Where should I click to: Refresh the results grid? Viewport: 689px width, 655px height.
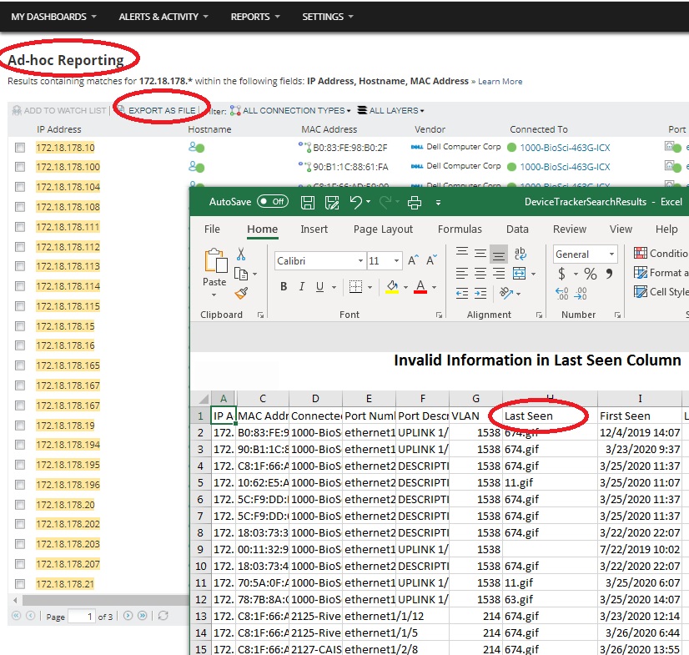click(163, 616)
